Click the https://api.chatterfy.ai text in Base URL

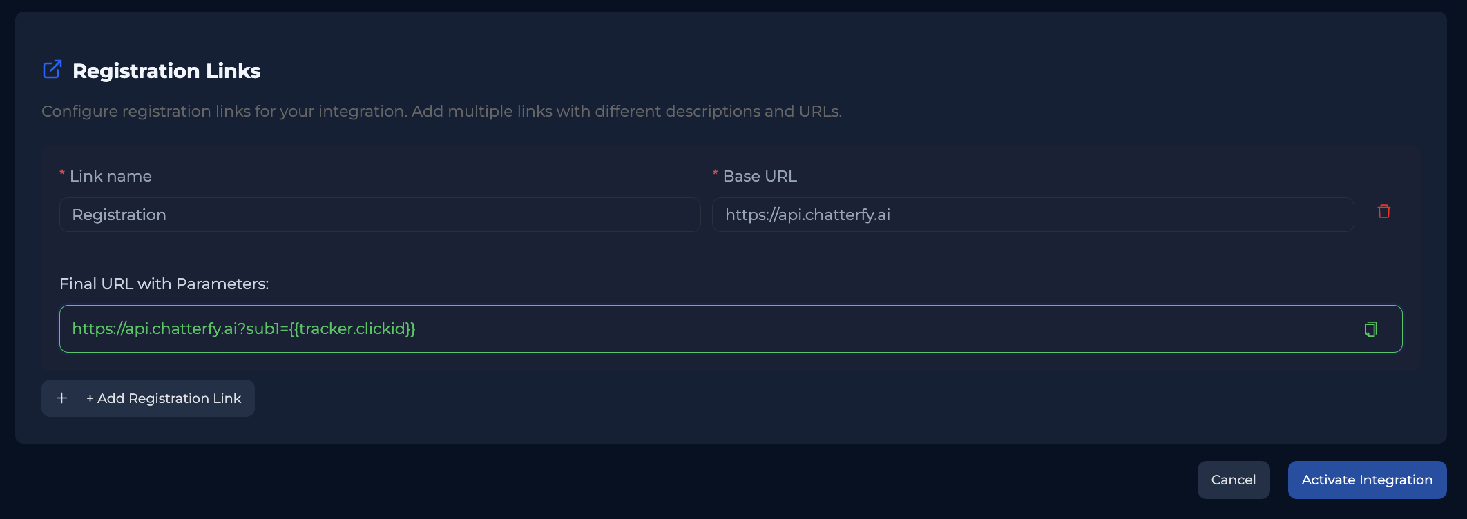(x=807, y=215)
